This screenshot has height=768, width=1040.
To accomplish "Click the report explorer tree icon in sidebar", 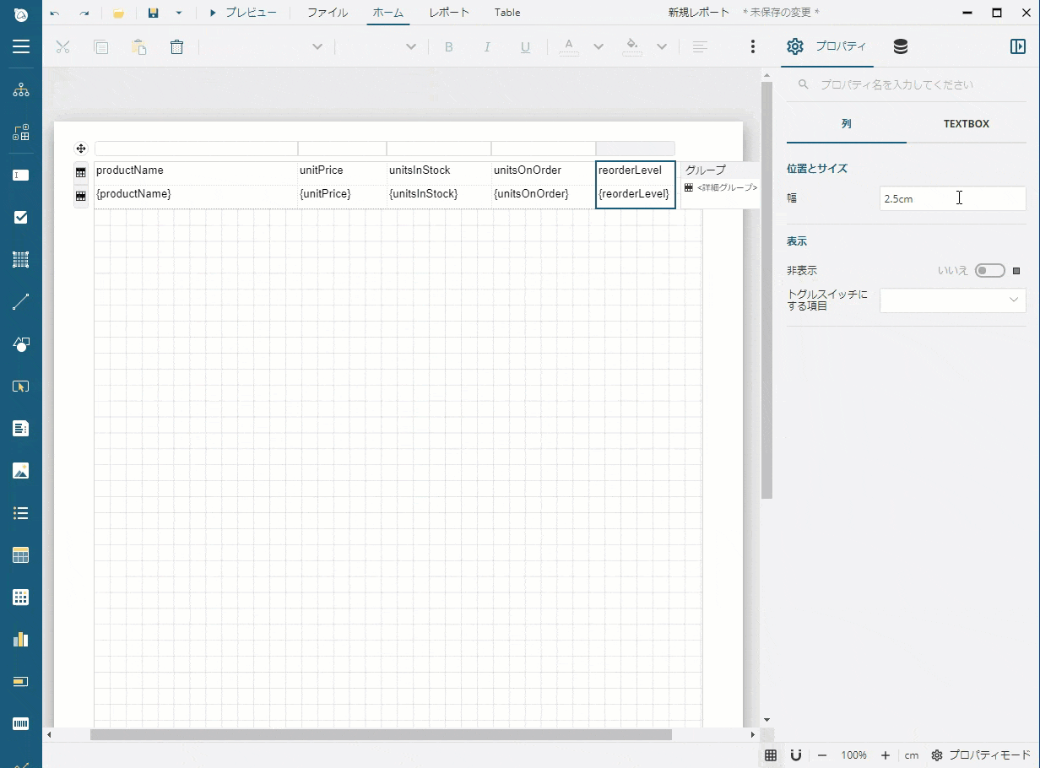I will click(21, 90).
